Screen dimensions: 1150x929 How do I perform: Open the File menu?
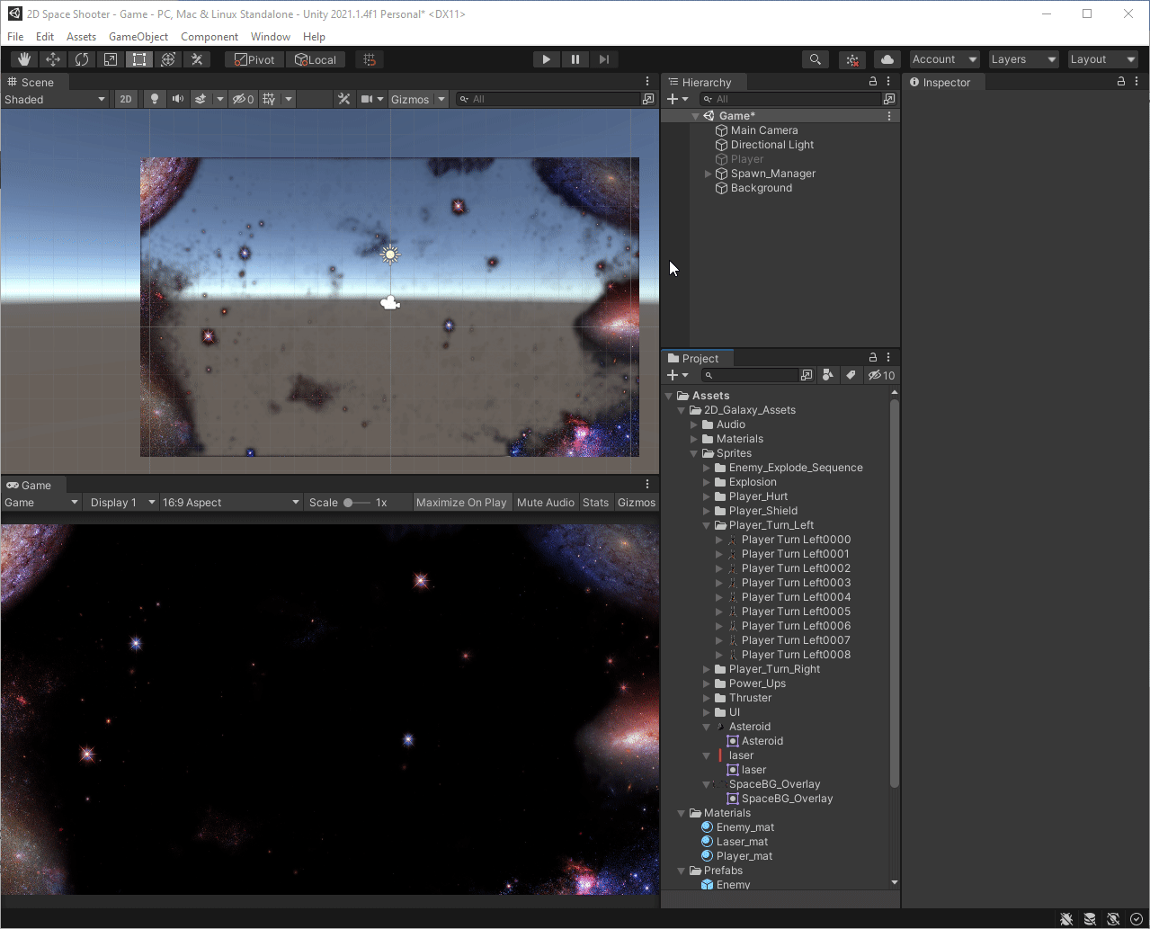tap(15, 37)
